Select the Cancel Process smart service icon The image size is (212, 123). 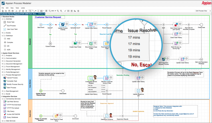tap(5, 78)
